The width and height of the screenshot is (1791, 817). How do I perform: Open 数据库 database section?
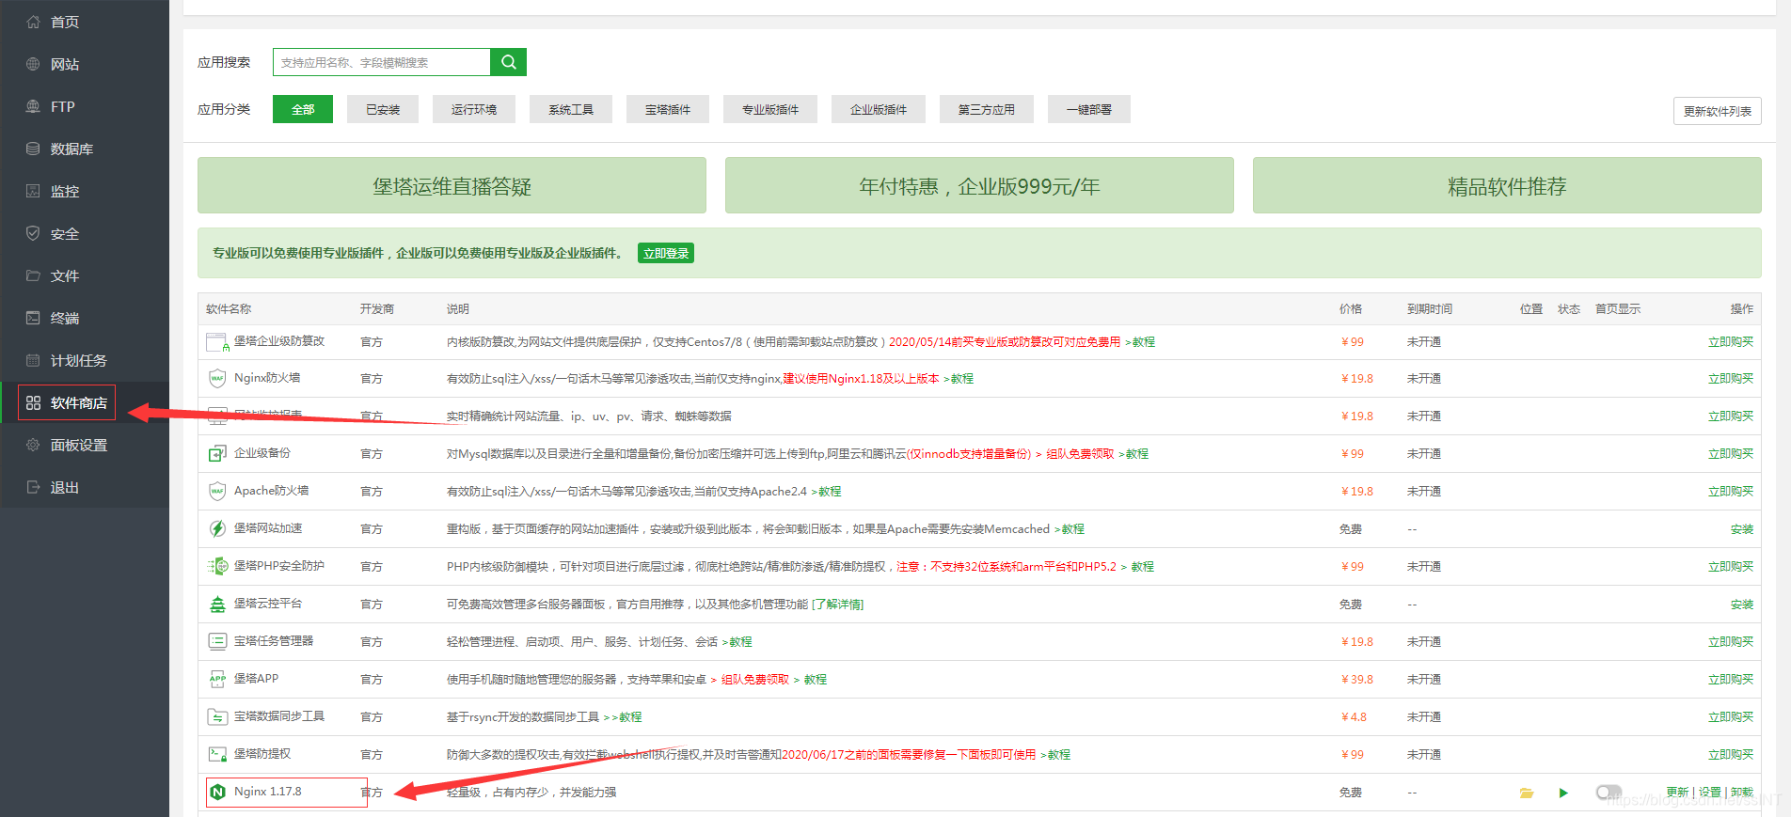tap(71, 149)
